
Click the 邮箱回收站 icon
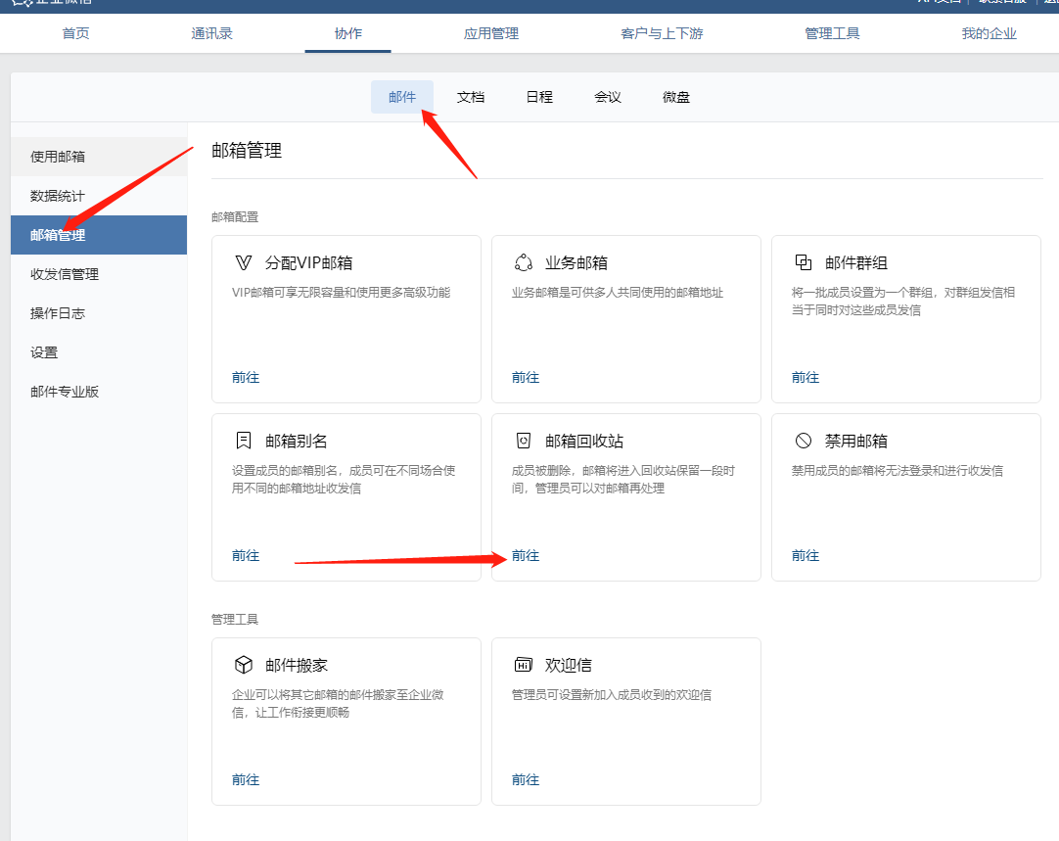coord(523,441)
